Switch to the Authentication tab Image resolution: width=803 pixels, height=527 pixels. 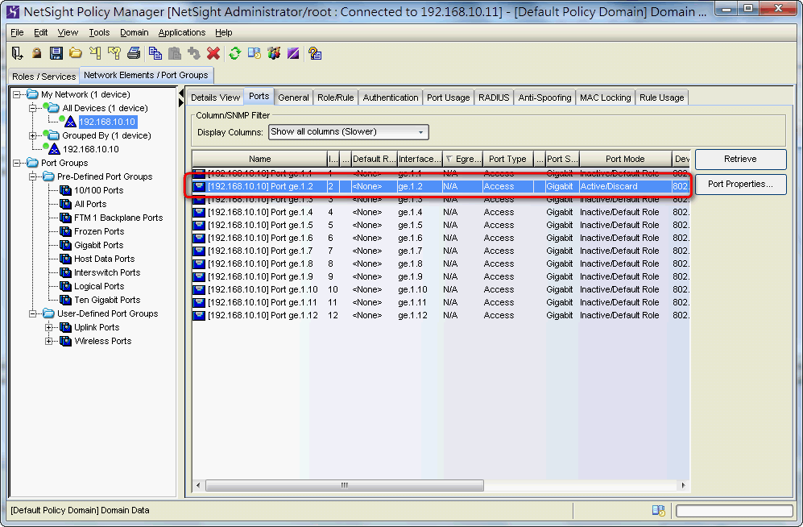click(391, 98)
